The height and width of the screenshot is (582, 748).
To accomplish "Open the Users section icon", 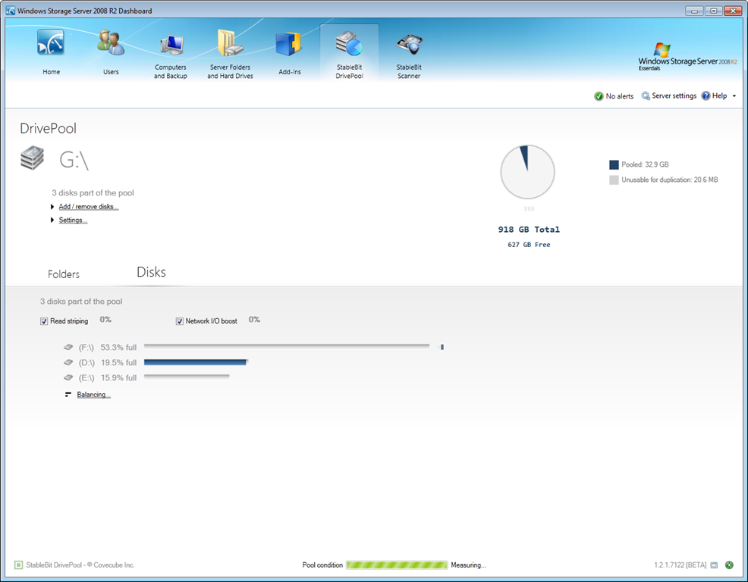I will click(x=111, y=42).
